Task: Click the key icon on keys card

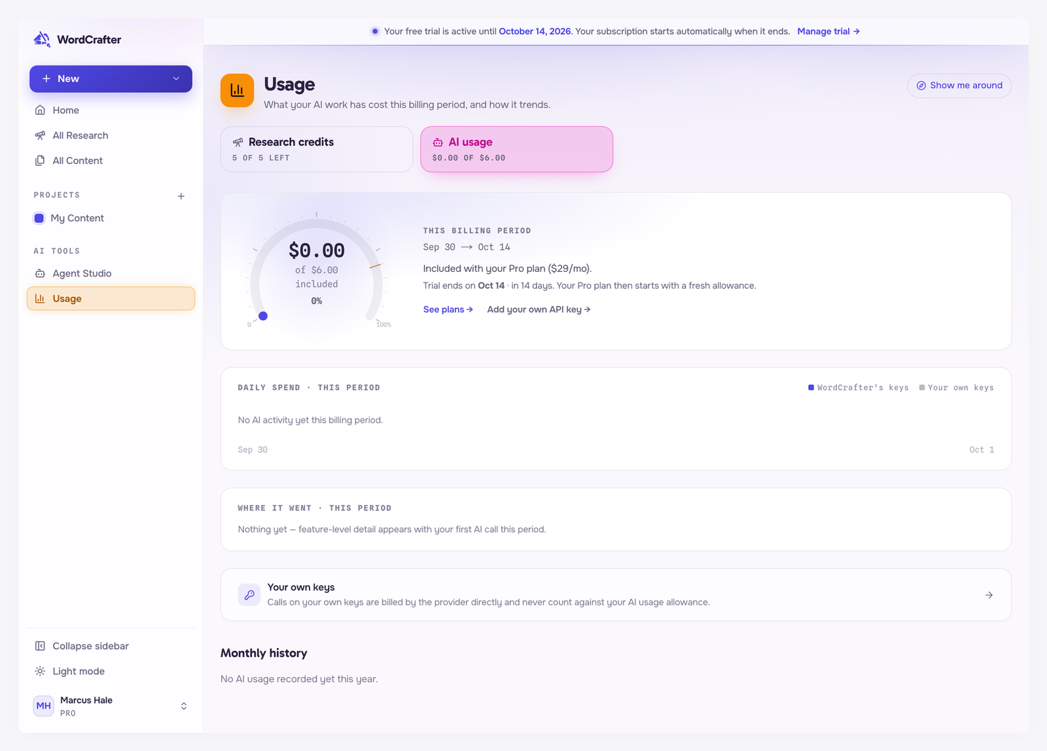Action: pos(249,595)
